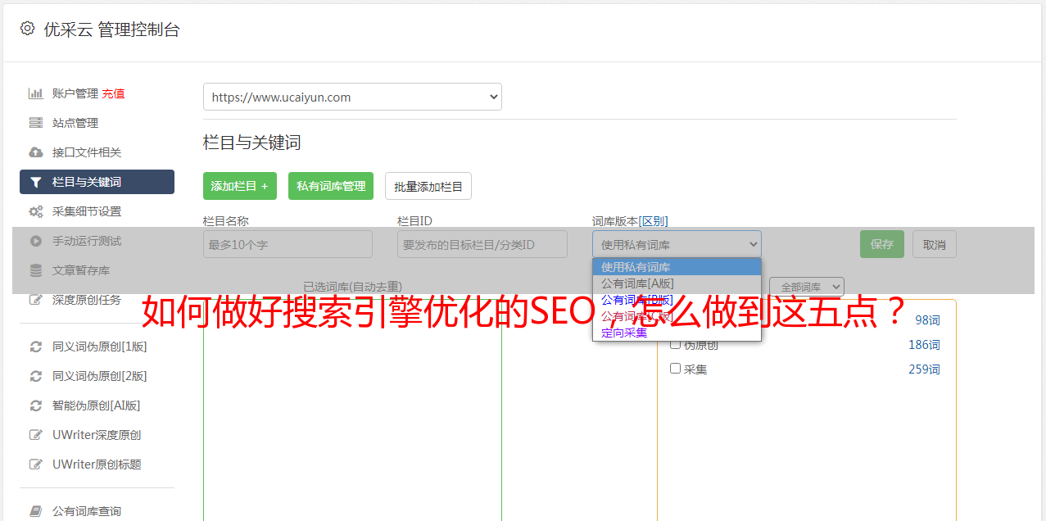Click the gears icon for 采集细节设置
This screenshot has height=521, width=1046.
[36, 211]
